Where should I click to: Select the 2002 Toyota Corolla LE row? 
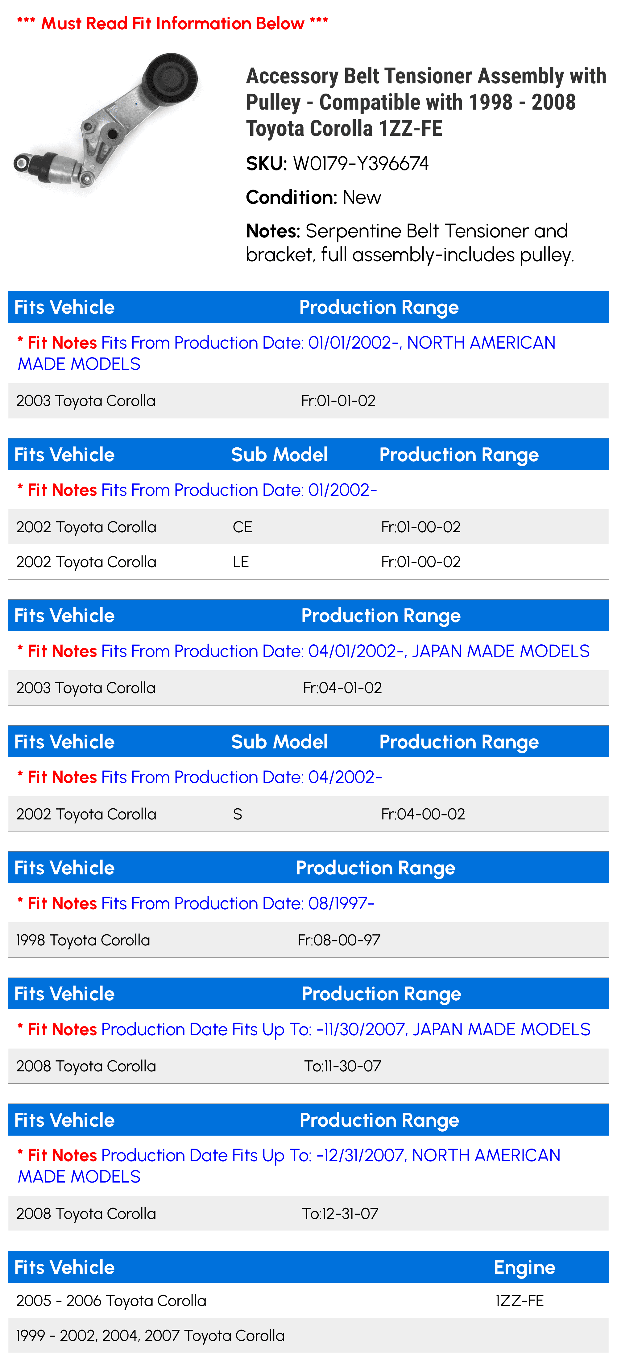(308, 562)
